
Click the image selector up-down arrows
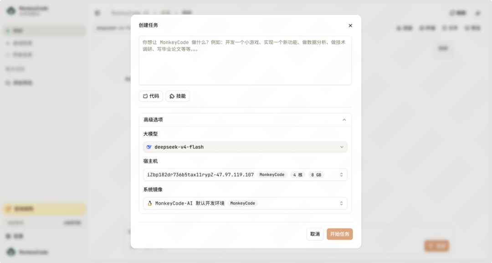[x=341, y=203]
